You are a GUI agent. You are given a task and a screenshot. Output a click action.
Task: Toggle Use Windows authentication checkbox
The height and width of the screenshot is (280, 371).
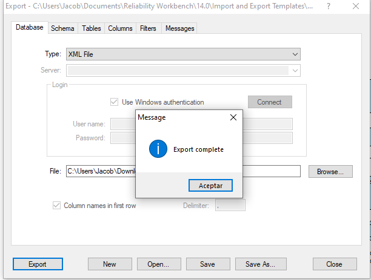[115, 102]
